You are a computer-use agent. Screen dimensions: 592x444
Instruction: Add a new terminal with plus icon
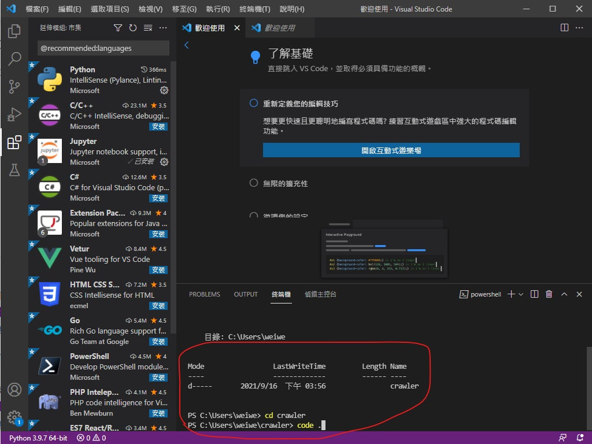click(x=511, y=294)
